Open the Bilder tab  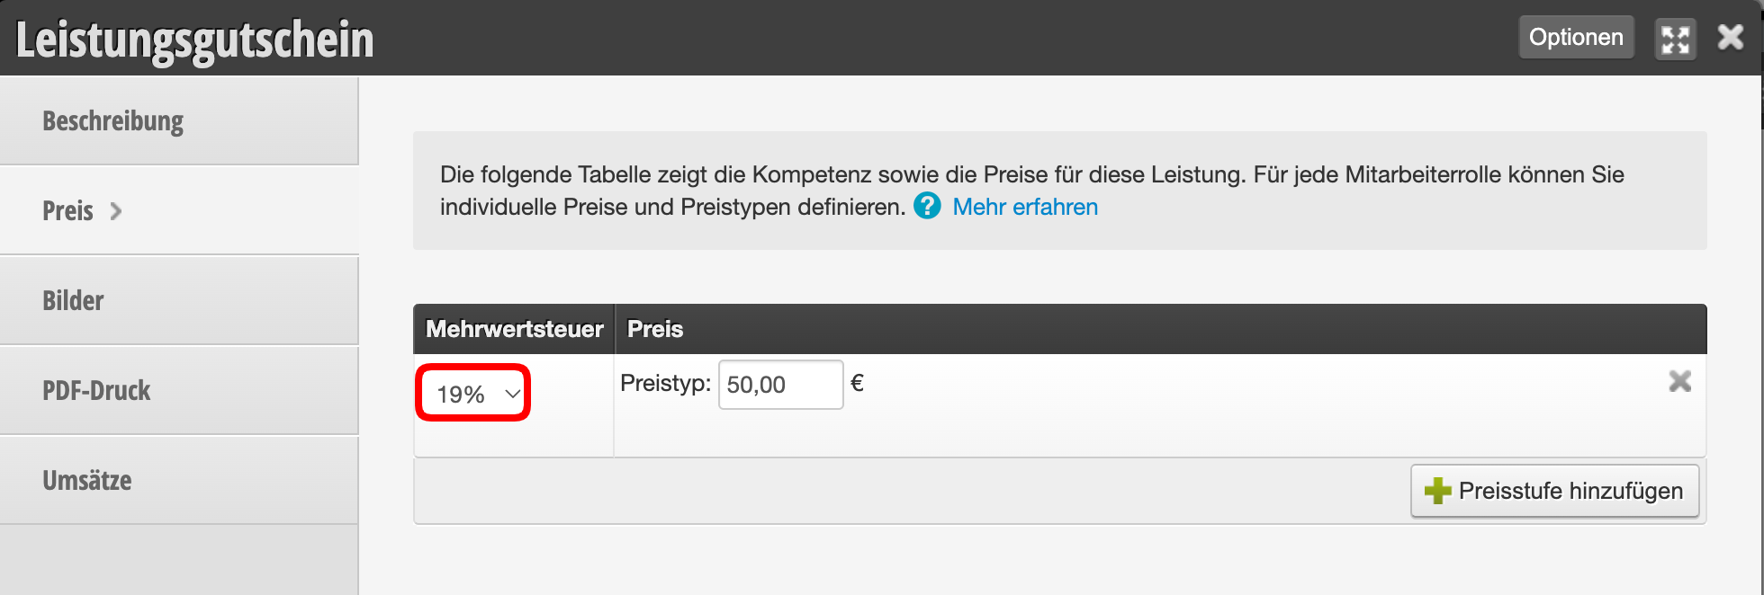(x=179, y=300)
